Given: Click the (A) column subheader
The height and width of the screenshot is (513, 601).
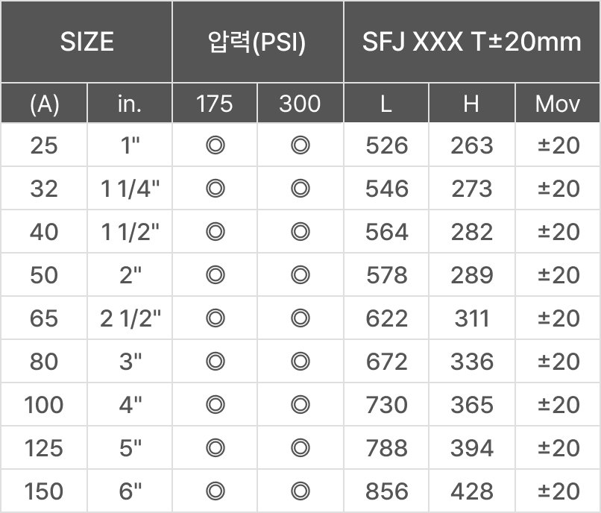Looking at the screenshot, I should point(44,104).
